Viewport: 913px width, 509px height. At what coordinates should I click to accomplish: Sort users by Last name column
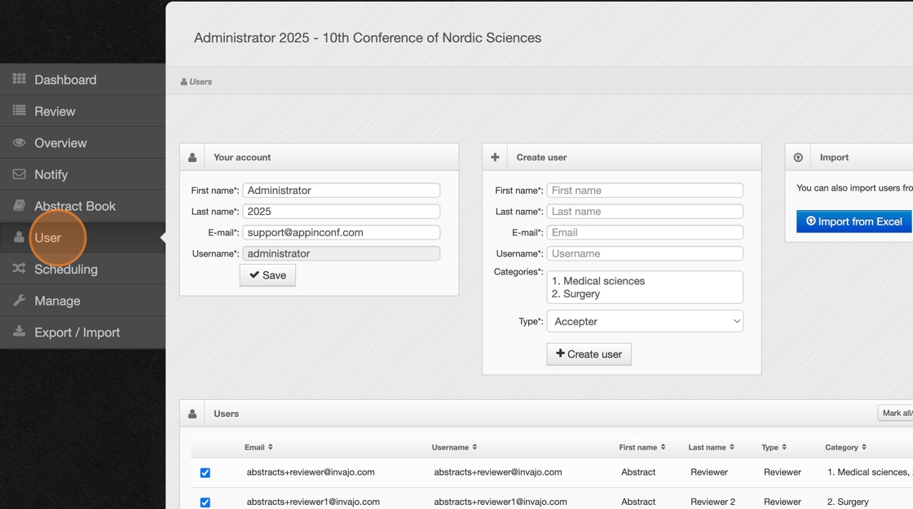coord(711,447)
